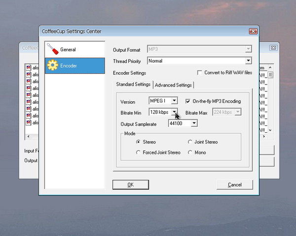Confirm with the OK button
Image resolution: width=296 pixels, height=236 pixels.
pos(131,185)
